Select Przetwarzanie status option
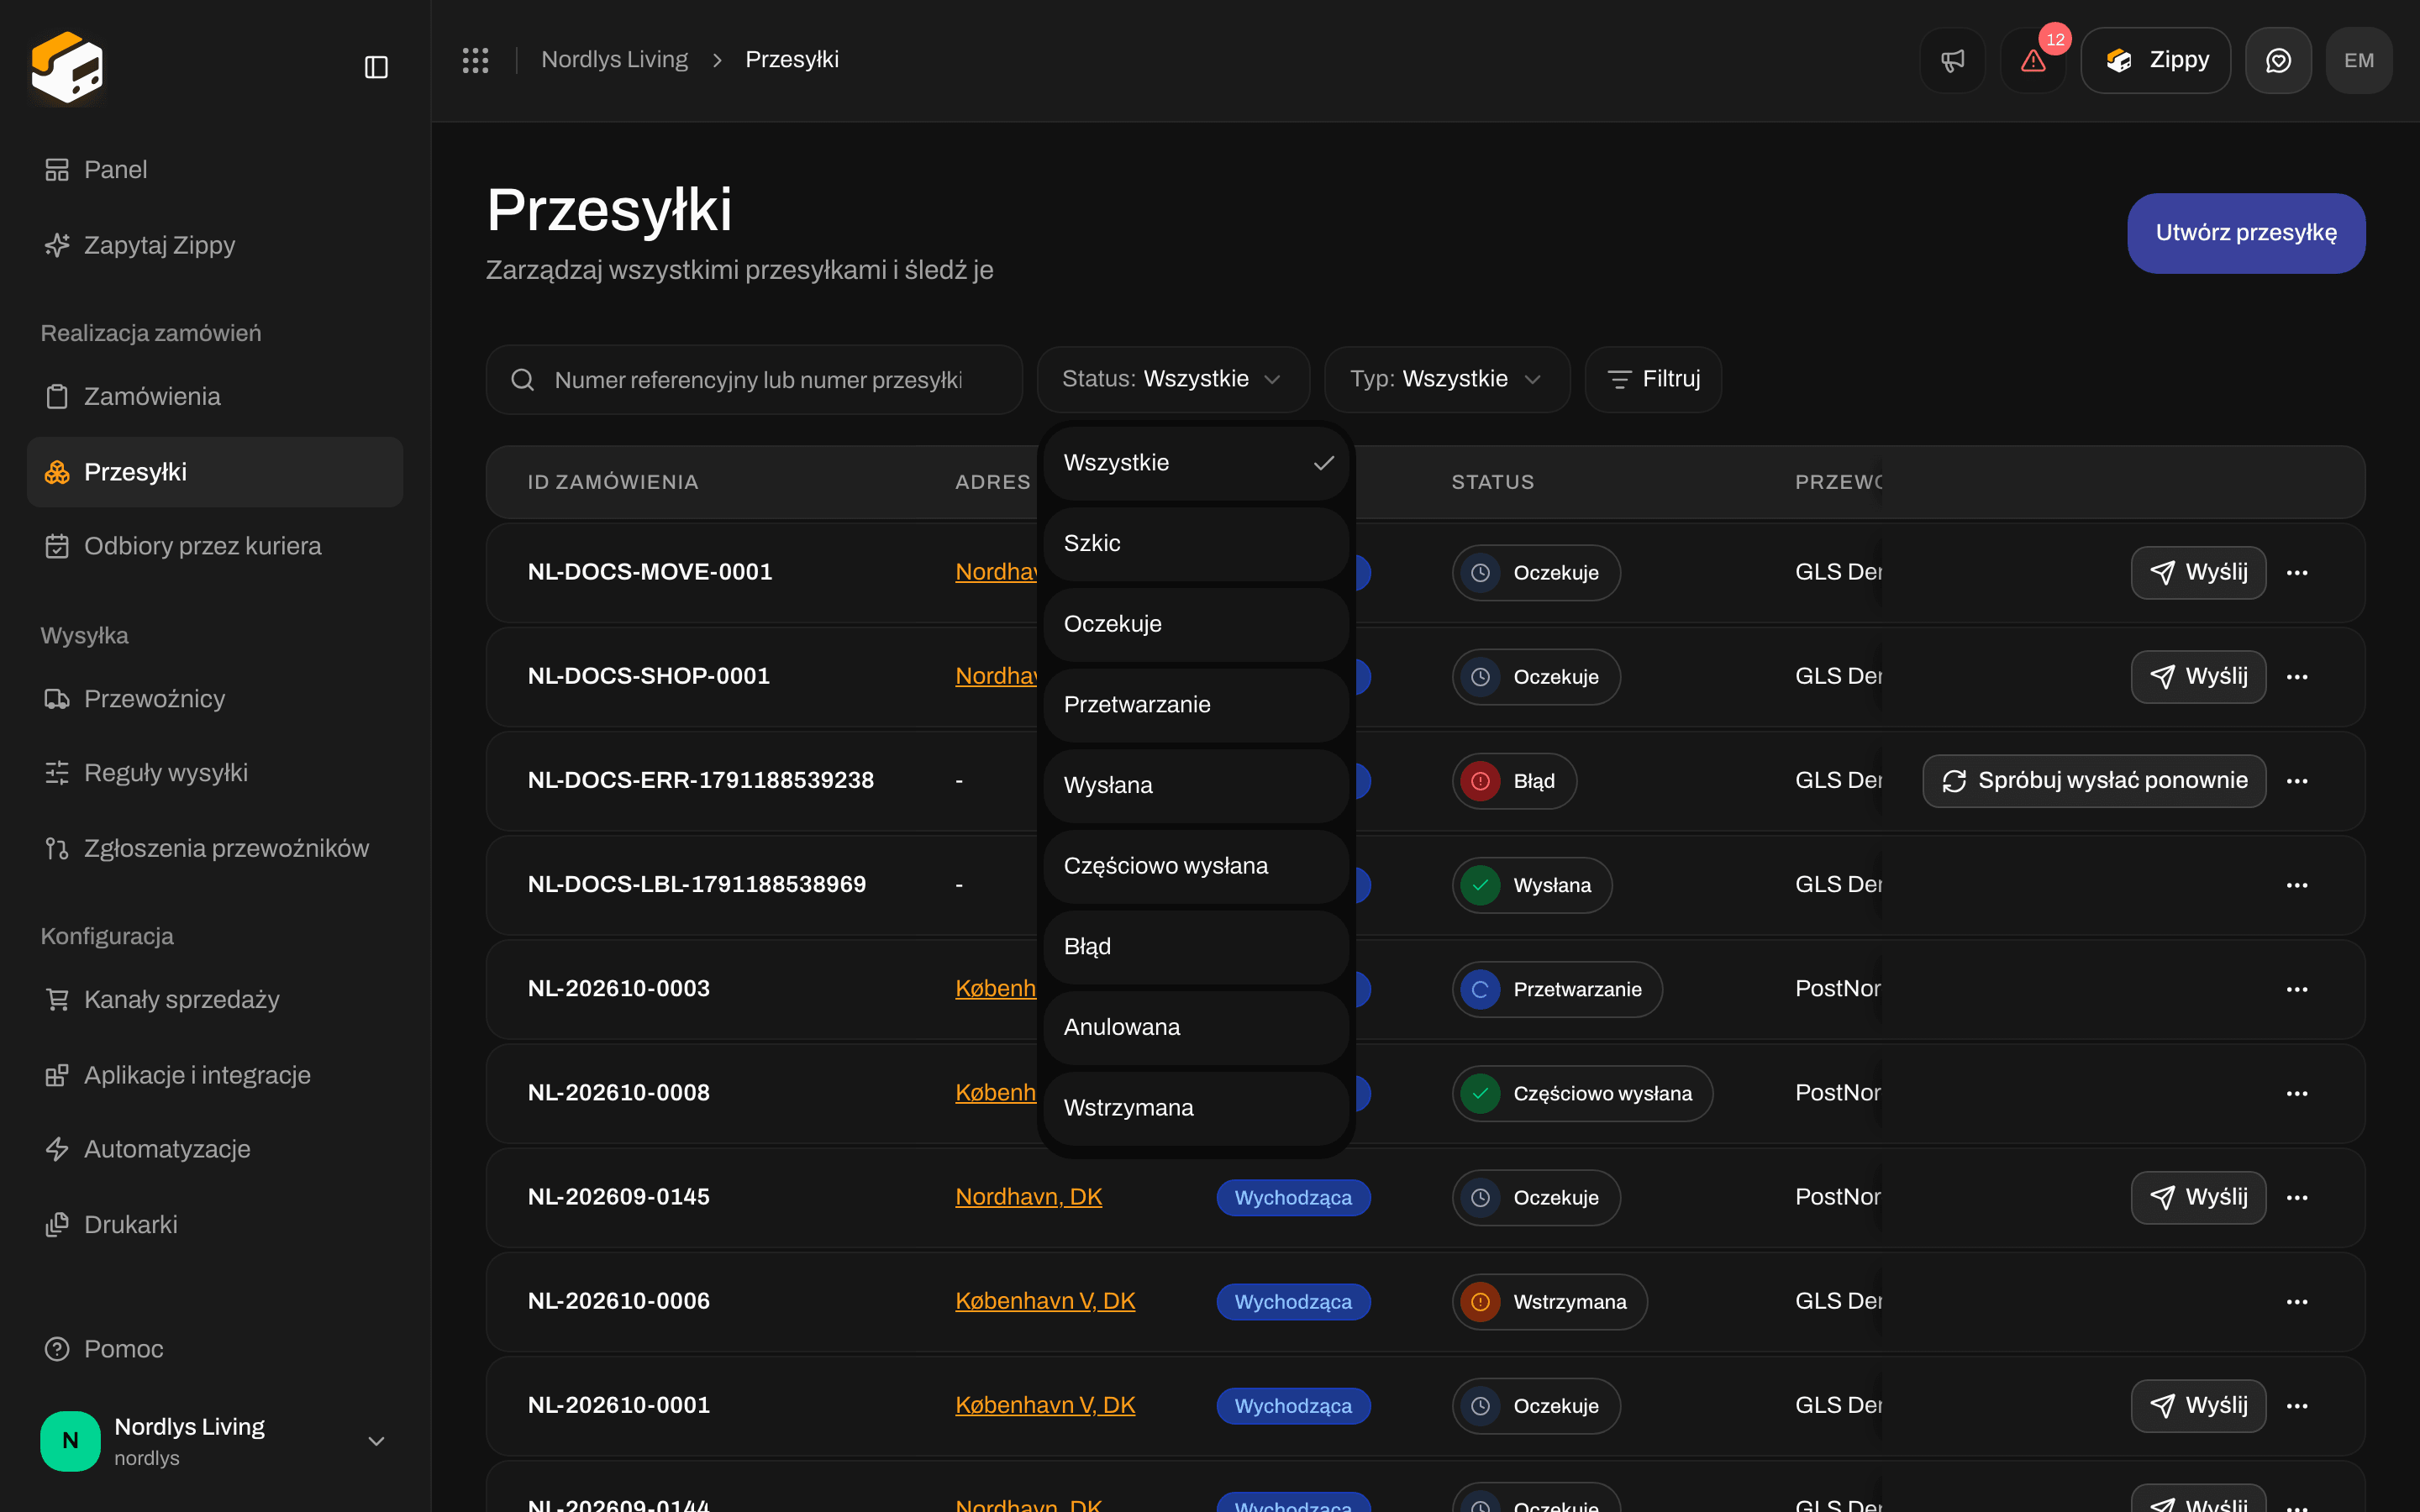The image size is (2420, 1512). (1196, 705)
